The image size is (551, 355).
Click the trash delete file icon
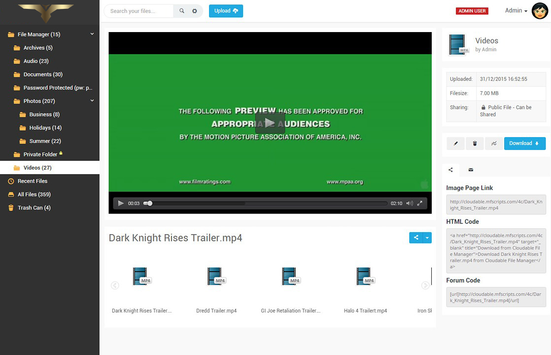coord(475,143)
